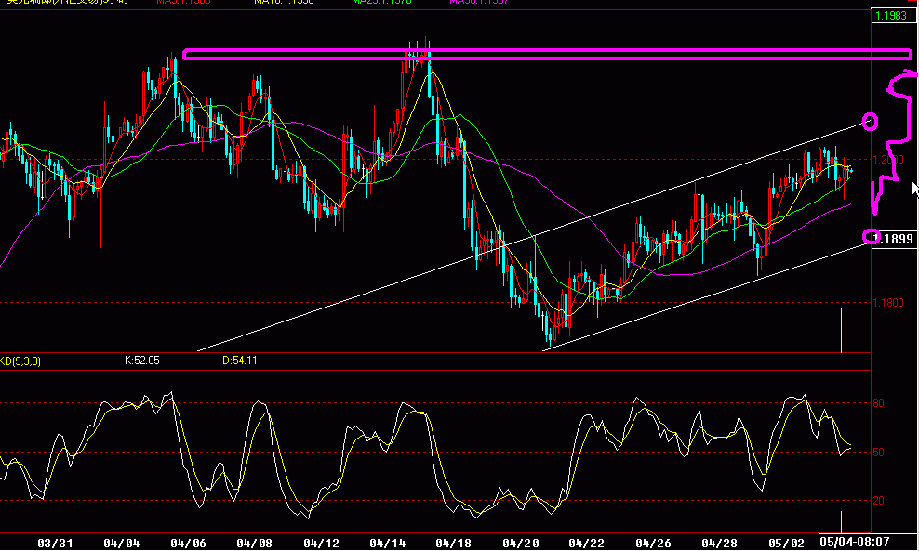Viewport: 919px width, 551px height.
Task: Select the 04/22 date on time axis
Action: tap(587, 544)
